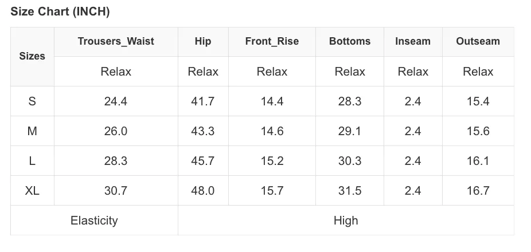
Task: Click the Elasticity label cell
Action: (x=94, y=220)
